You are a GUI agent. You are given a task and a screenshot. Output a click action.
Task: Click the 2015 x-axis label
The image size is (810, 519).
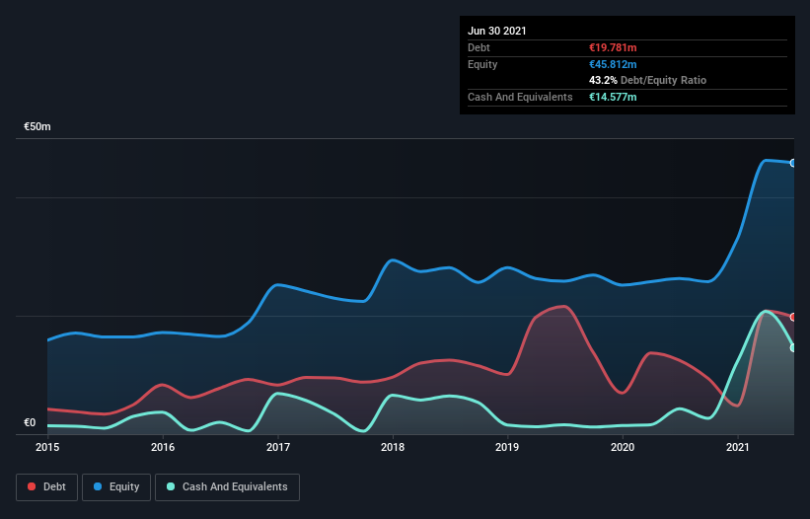pos(47,447)
